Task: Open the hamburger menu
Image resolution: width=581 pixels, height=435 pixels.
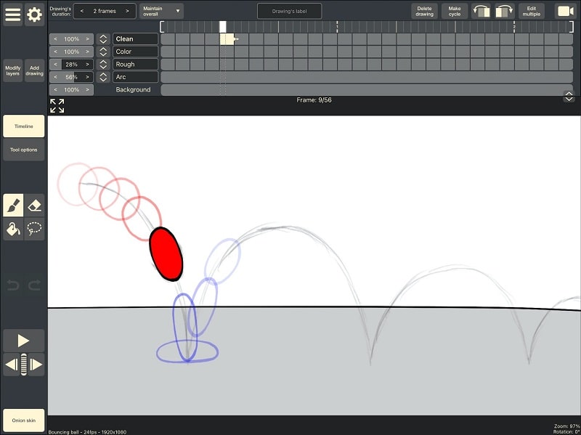Action: pos(12,14)
